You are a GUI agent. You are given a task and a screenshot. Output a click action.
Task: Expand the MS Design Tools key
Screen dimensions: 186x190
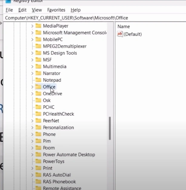(x=32, y=53)
